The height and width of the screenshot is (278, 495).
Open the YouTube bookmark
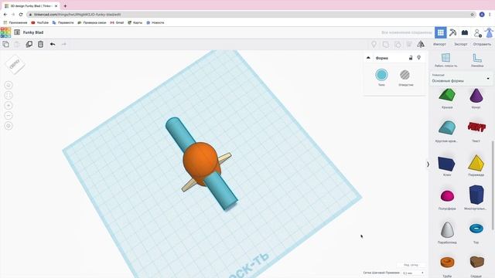[x=39, y=22]
